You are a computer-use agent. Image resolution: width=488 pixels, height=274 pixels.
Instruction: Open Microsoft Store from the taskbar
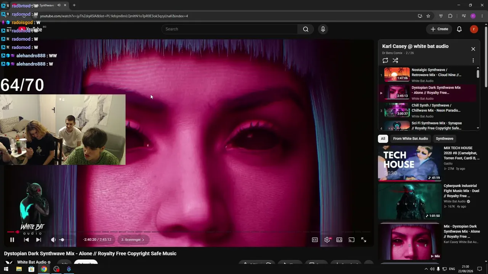point(31,269)
